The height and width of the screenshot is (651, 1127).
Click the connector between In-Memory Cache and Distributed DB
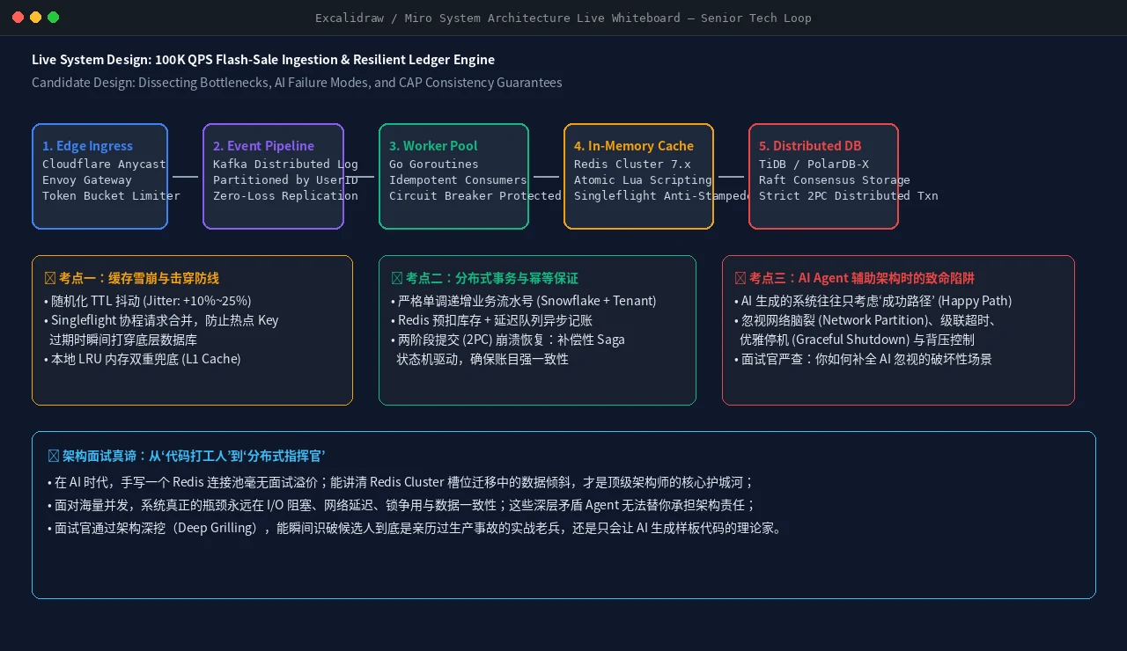coord(732,176)
